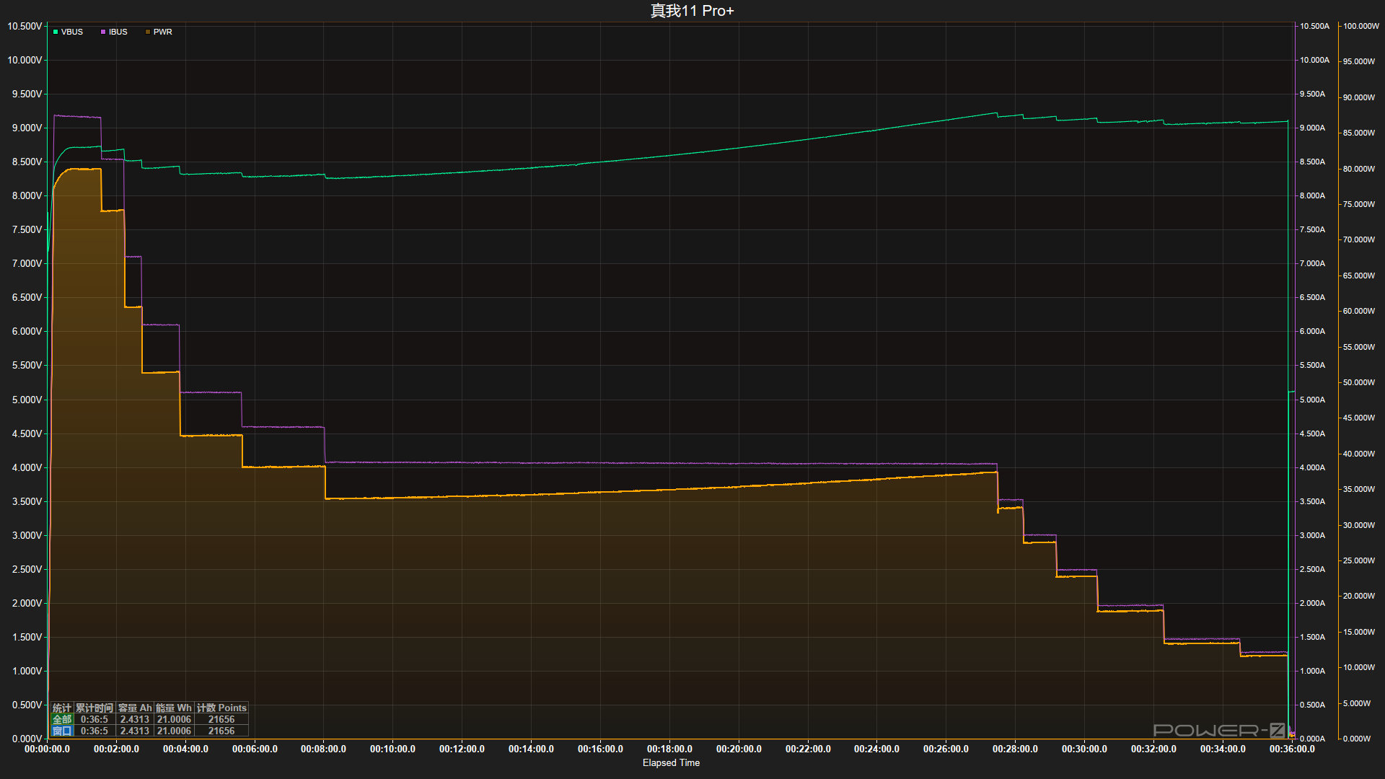Click the 计数 Points column header

[x=221, y=708]
